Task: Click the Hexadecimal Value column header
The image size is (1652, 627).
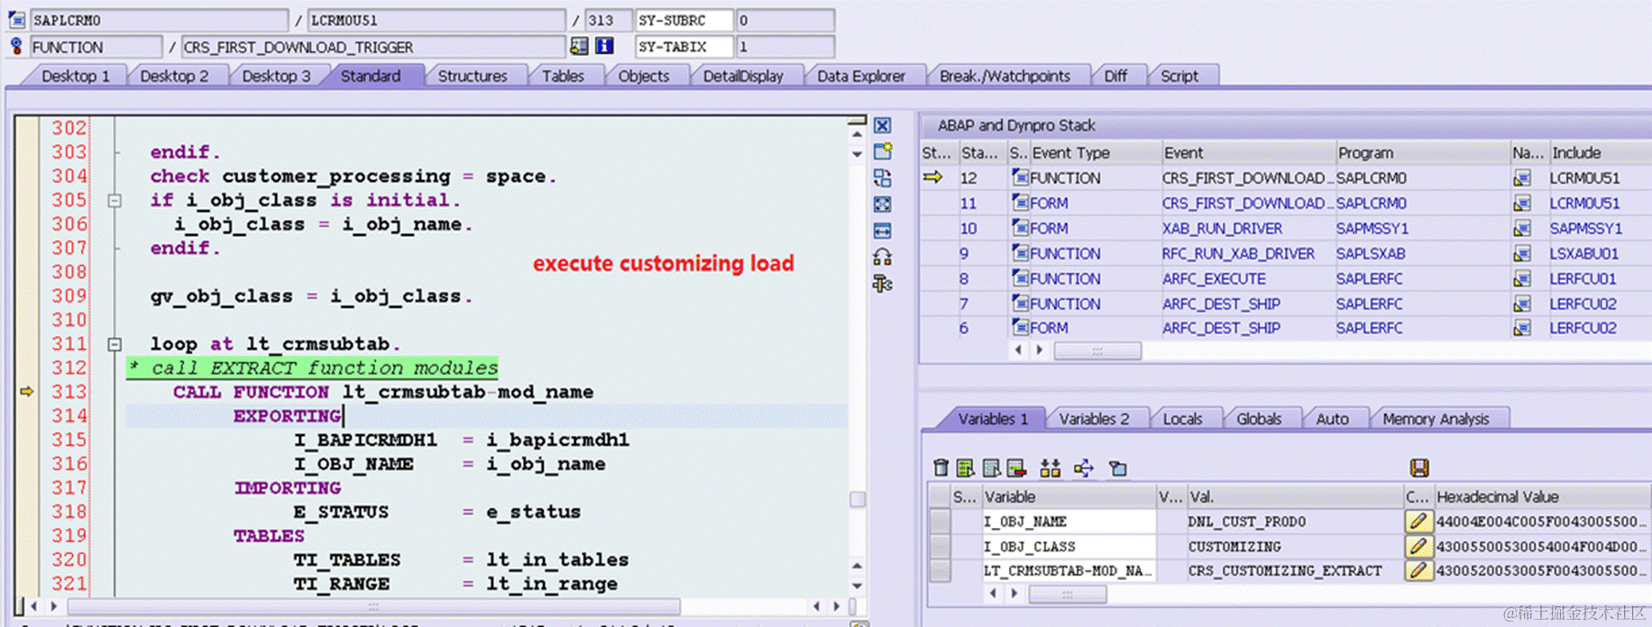Action: pos(1541,496)
